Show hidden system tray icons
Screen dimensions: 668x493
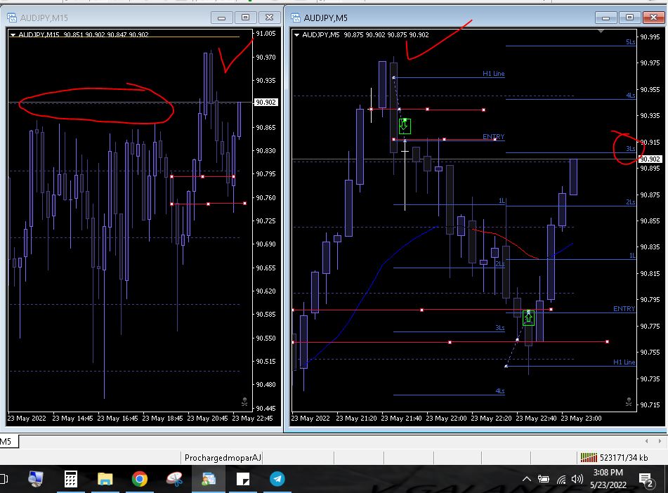coord(527,479)
